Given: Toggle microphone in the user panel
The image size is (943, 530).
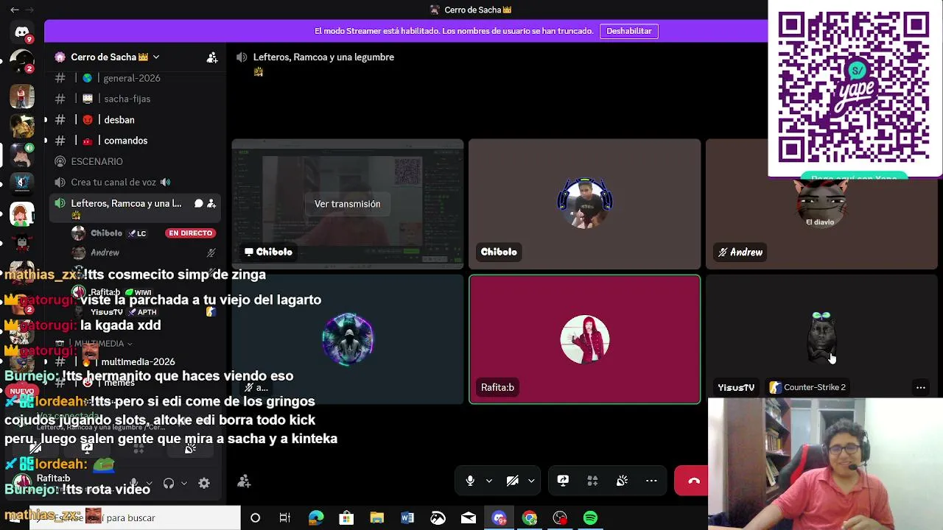Looking at the screenshot, I should click(133, 483).
